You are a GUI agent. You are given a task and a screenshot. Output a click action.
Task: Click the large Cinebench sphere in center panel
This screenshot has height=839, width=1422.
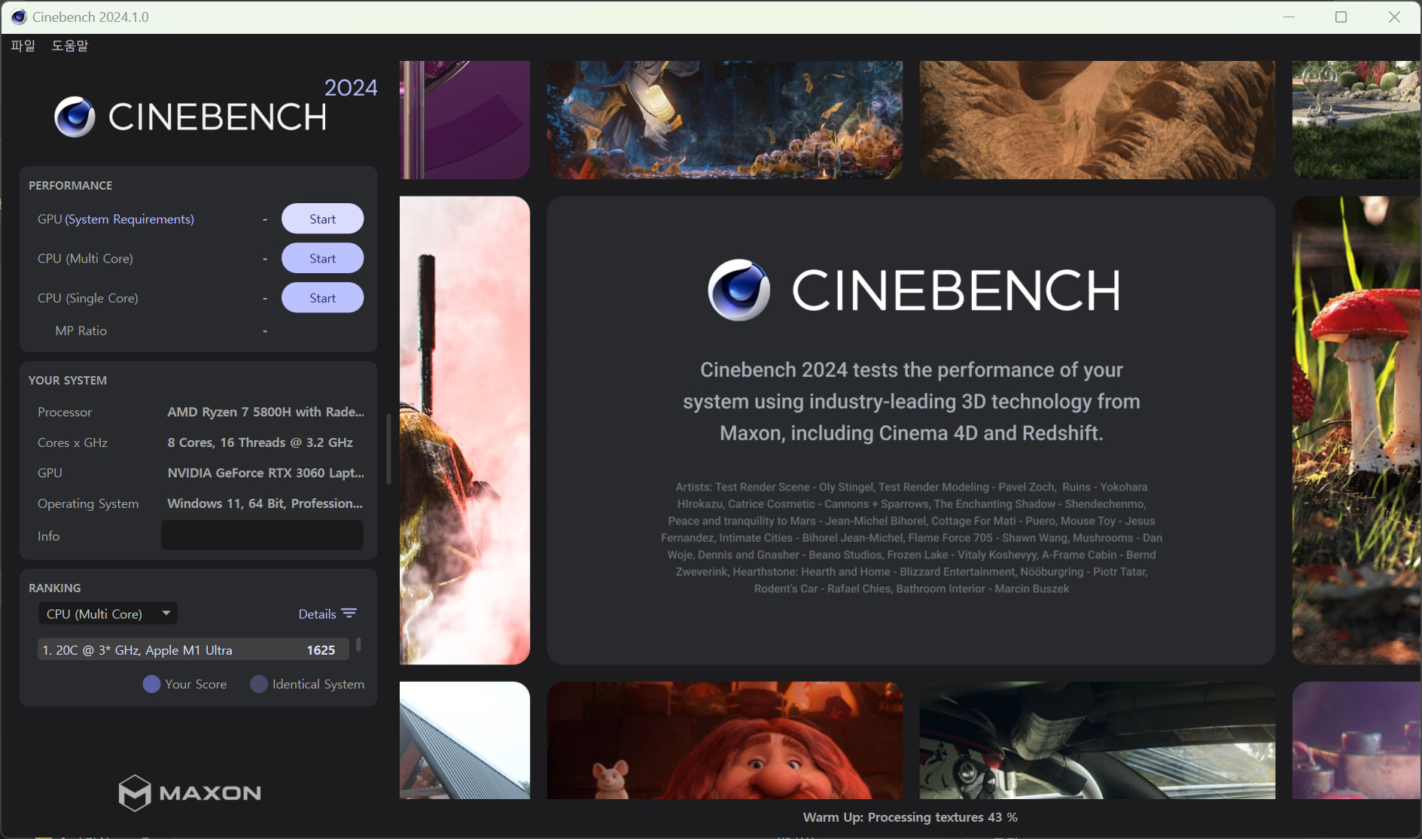click(x=738, y=290)
